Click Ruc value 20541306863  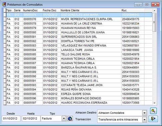click(131, 37)
